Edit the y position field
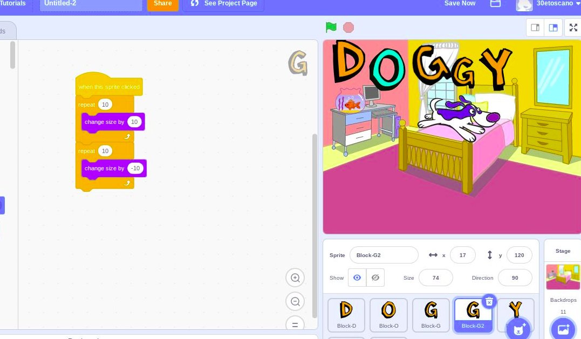 [x=519, y=255]
